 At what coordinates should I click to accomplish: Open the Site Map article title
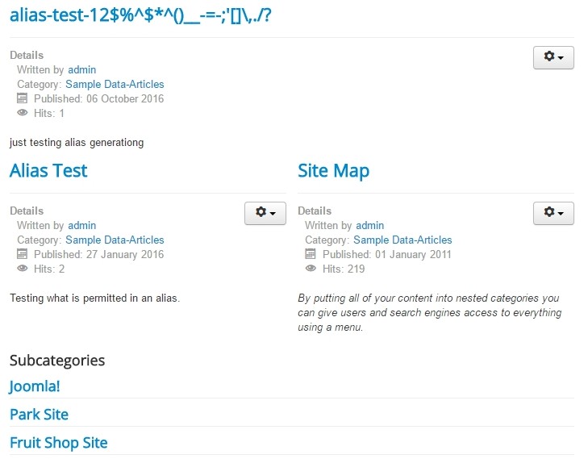click(x=333, y=171)
